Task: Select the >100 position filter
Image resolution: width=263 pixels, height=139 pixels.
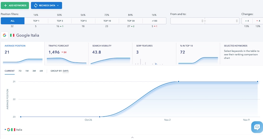Action: 154,21
